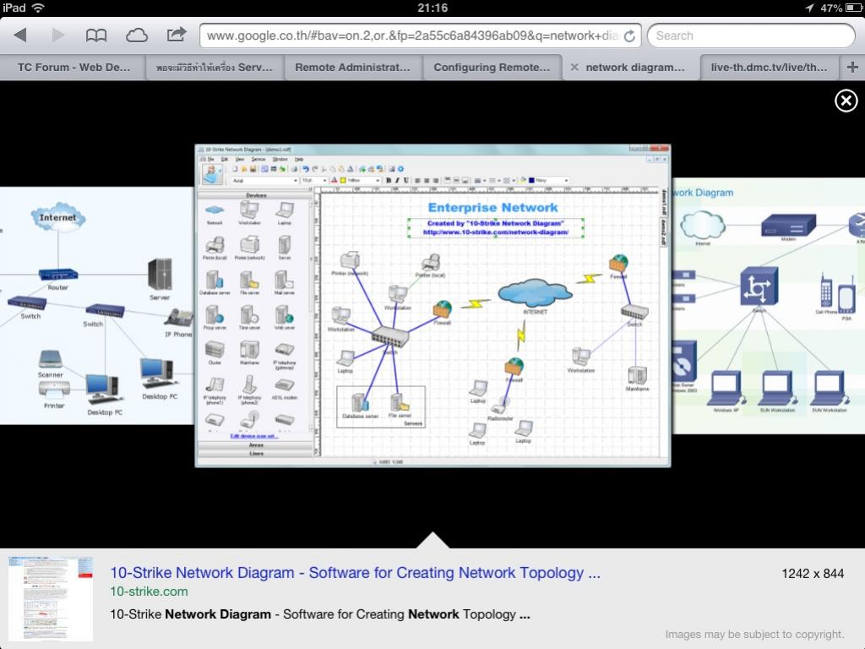Screen dimensions: 865x649
Task: Open the Safari share menu icon
Action: 177,35
